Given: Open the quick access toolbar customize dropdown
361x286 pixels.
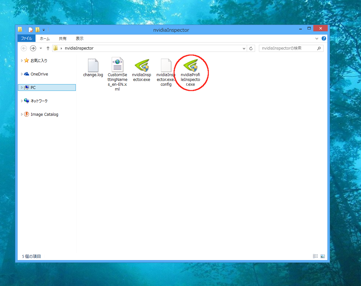Looking at the screenshot, I should (44, 30).
